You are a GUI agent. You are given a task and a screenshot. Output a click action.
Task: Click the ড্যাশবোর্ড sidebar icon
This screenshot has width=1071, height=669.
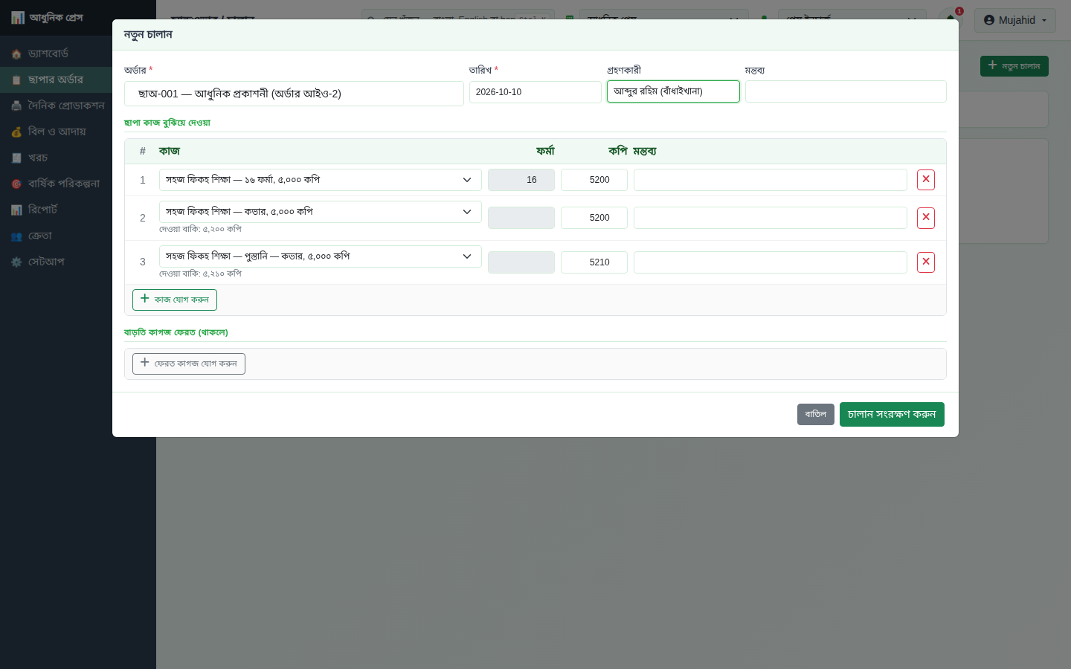coord(16,54)
